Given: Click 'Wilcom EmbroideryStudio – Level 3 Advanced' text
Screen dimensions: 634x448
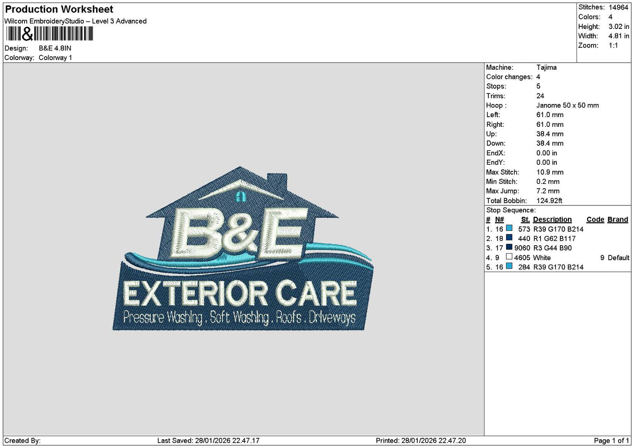Looking at the screenshot, I should pyautogui.click(x=75, y=21).
